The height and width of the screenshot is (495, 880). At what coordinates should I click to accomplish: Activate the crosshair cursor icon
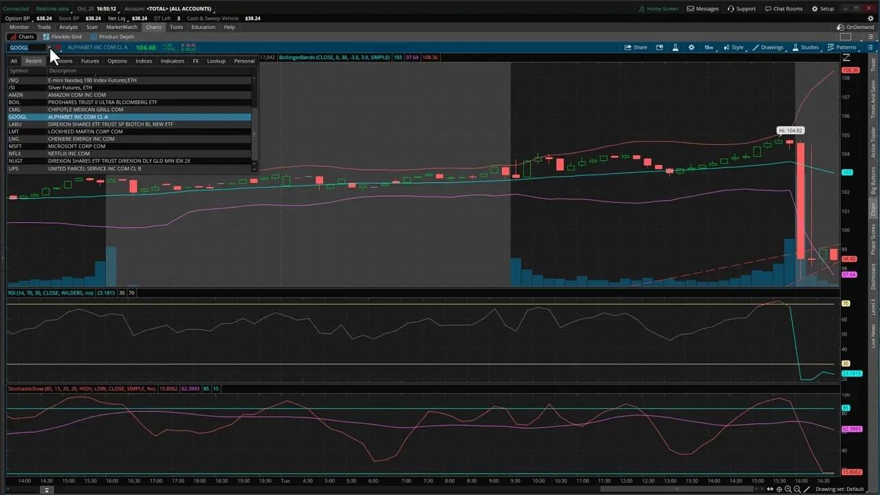pos(780,489)
